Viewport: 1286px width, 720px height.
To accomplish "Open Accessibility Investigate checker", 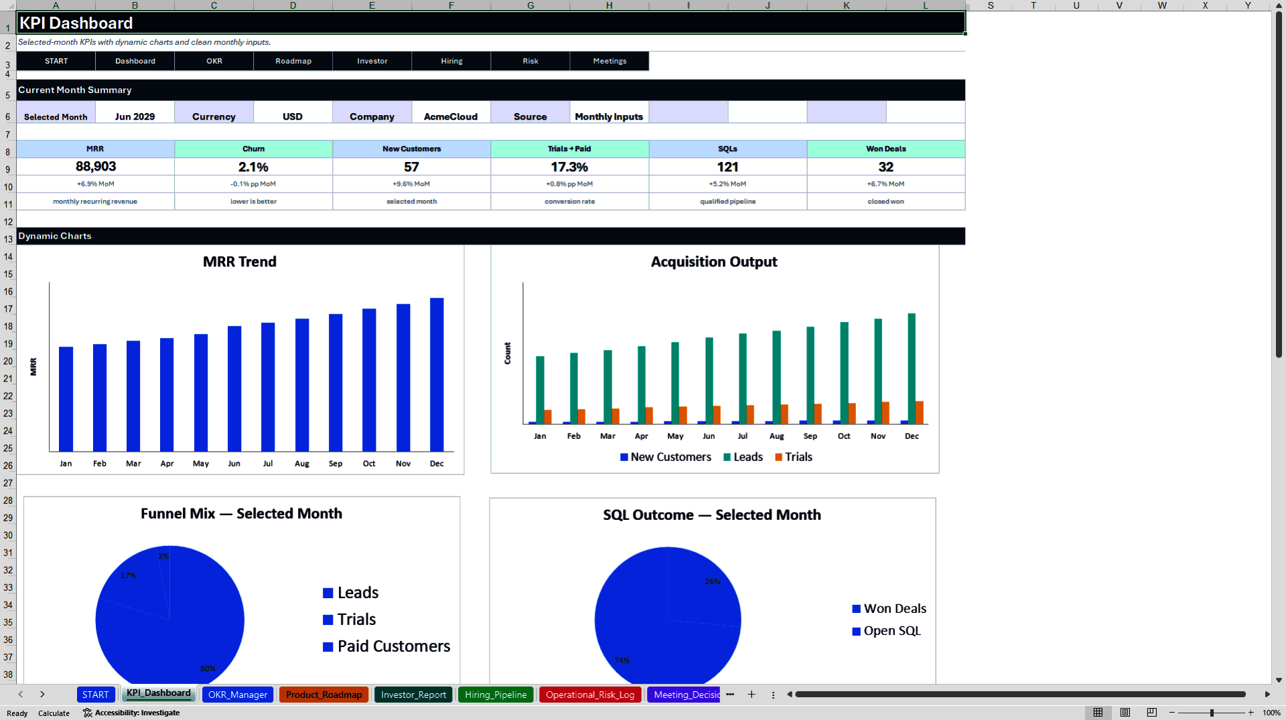I will pos(131,713).
